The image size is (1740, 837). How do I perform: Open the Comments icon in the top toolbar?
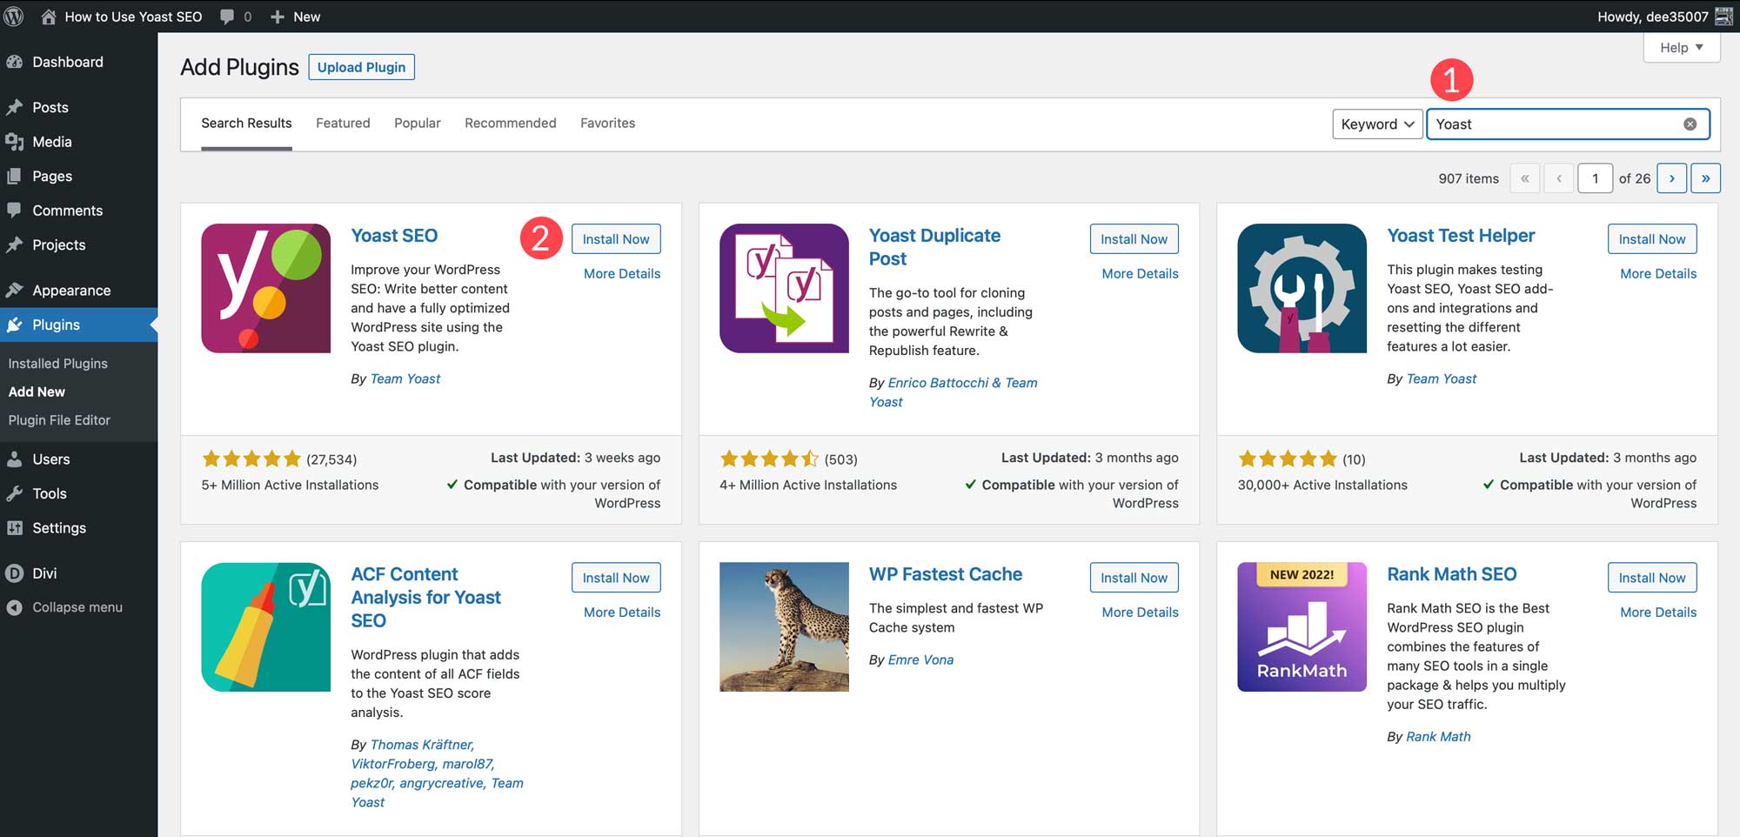tap(225, 17)
